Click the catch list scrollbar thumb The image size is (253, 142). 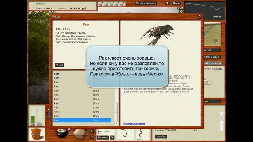point(116,112)
